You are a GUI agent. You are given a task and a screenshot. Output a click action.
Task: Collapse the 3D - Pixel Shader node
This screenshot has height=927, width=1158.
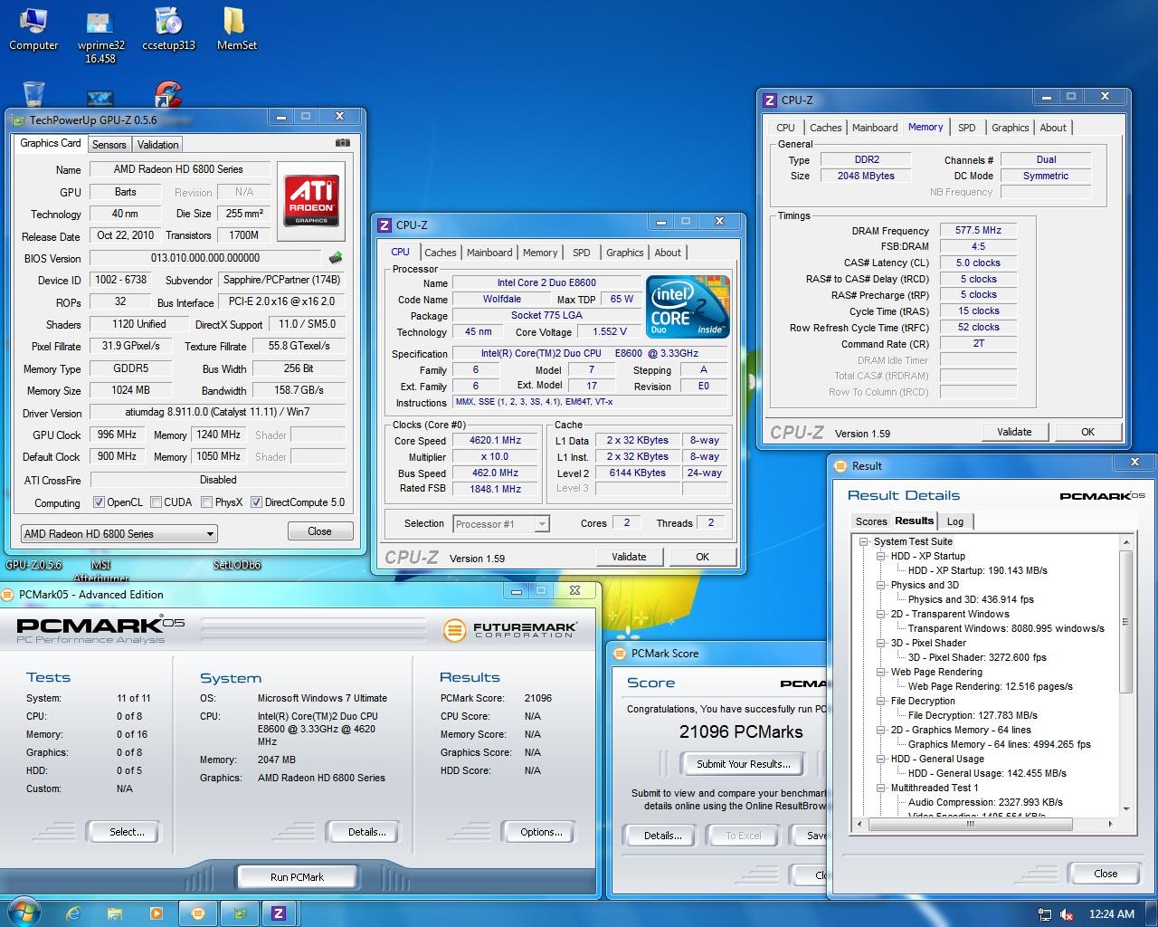(x=881, y=643)
